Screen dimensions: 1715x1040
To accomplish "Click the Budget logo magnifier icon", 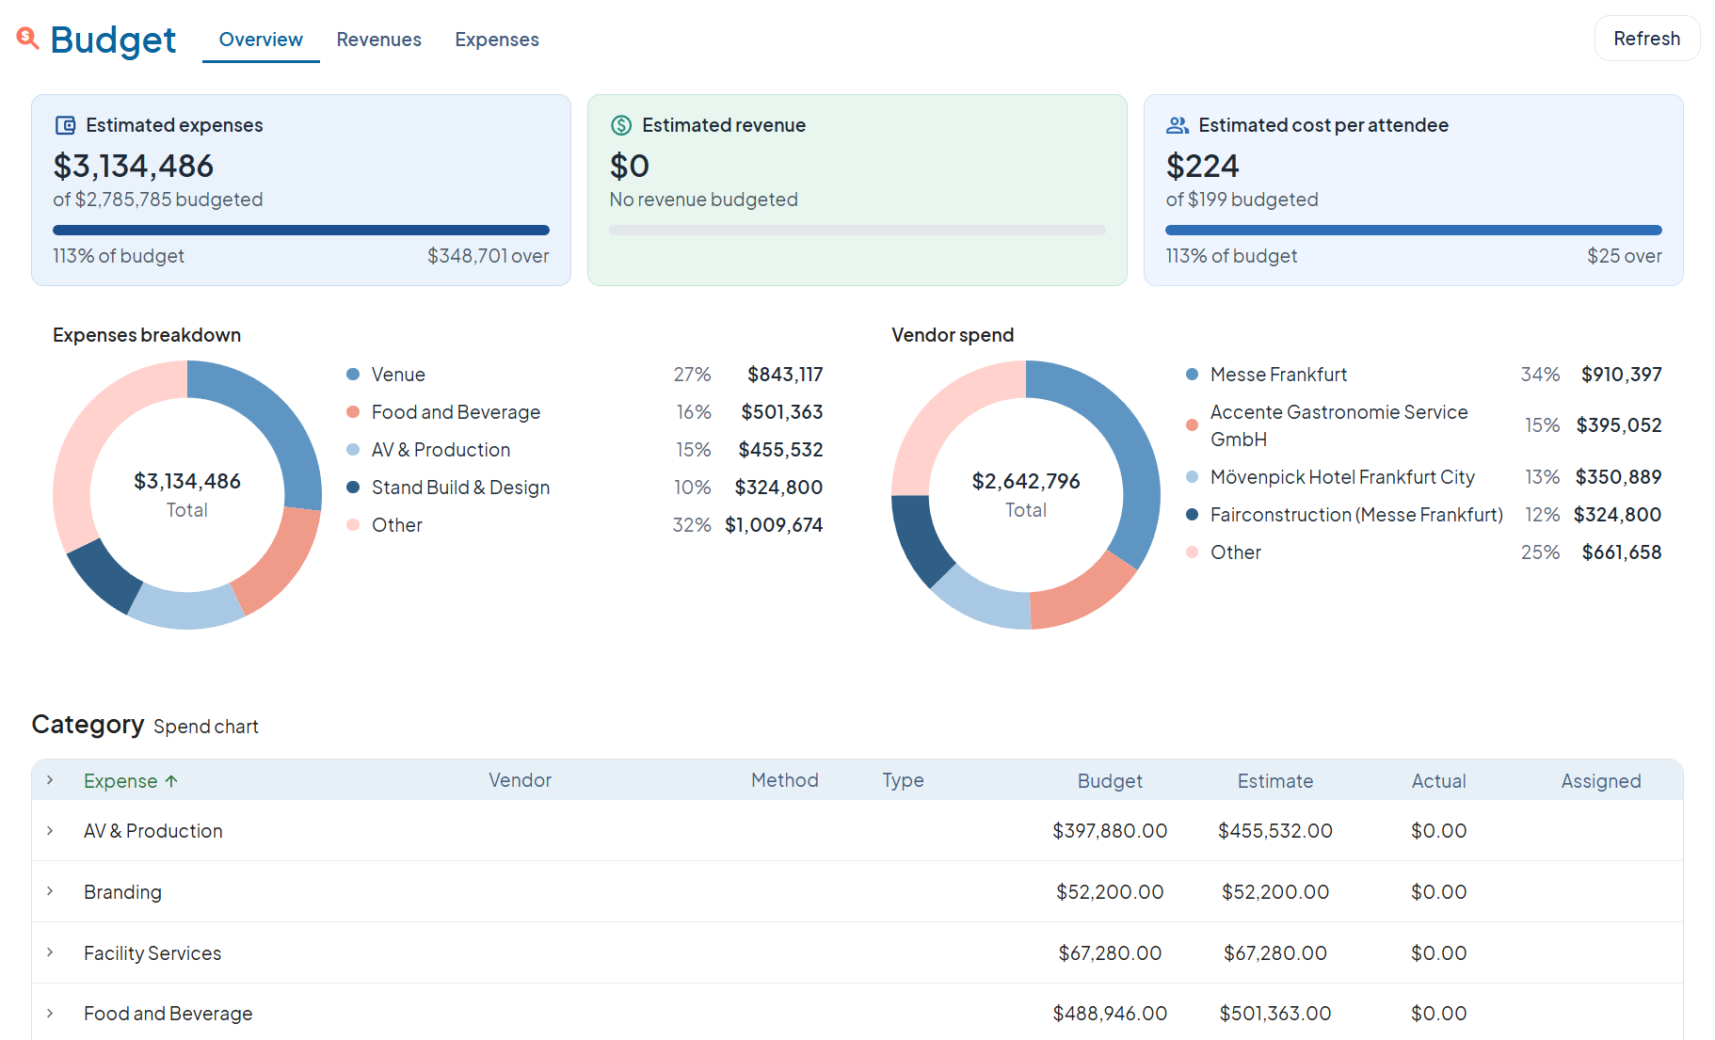I will click(x=27, y=39).
